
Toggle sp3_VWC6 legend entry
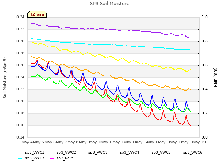[x=189, y=153]
